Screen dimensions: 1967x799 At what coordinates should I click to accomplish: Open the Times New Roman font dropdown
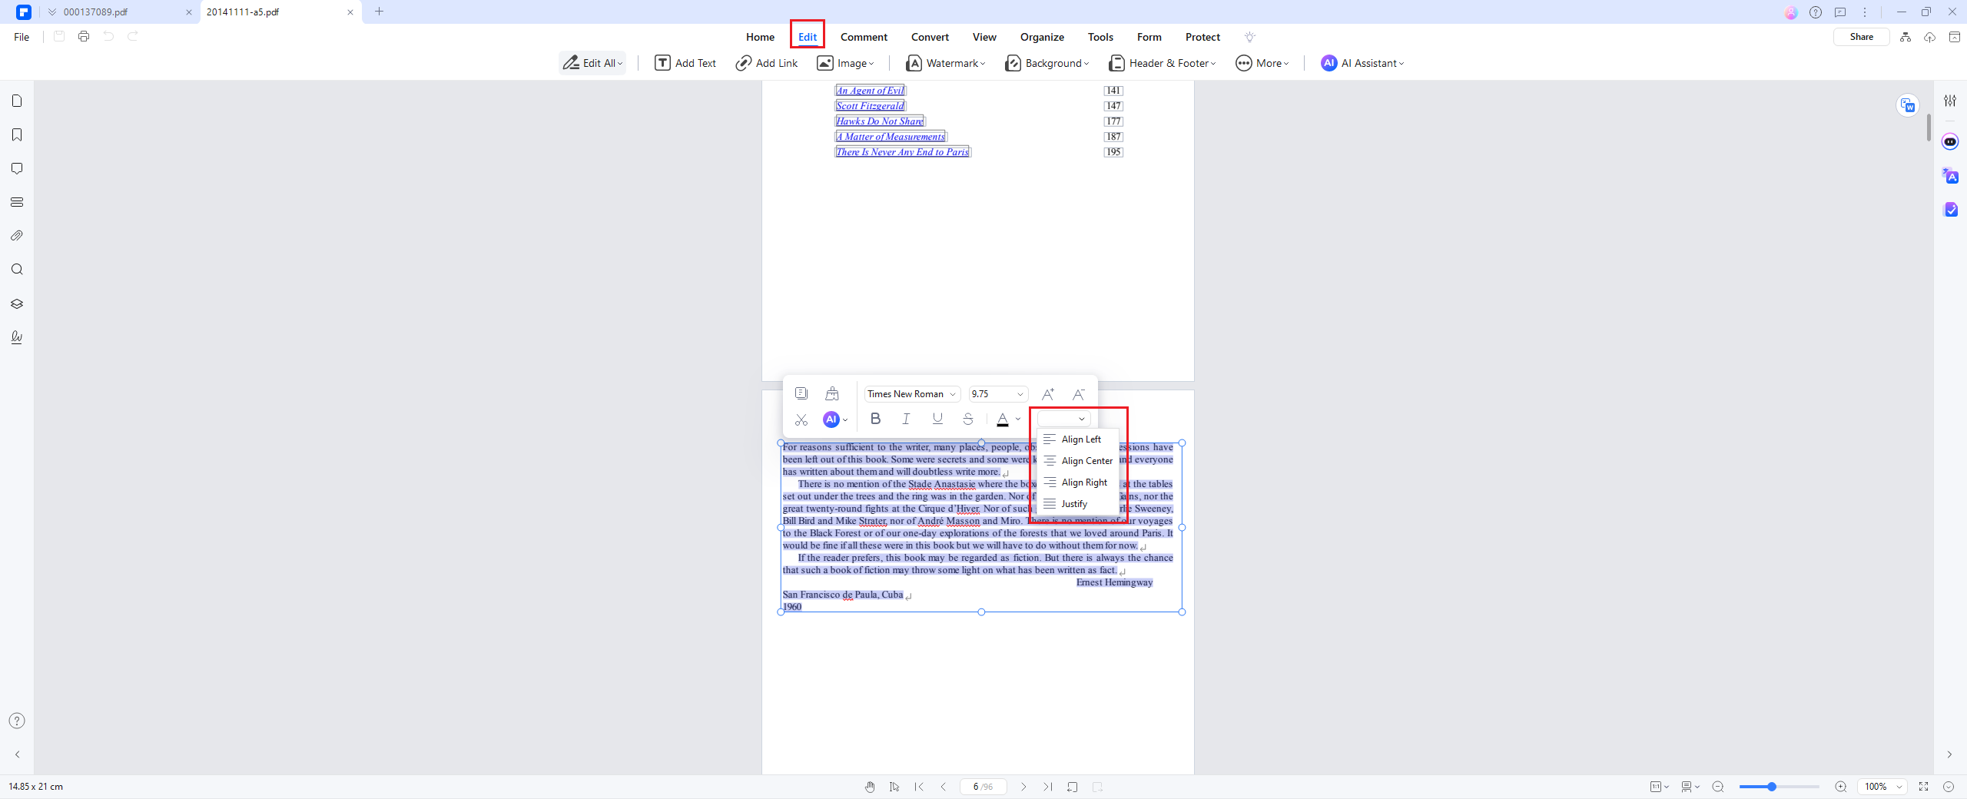[x=912, y=394]
